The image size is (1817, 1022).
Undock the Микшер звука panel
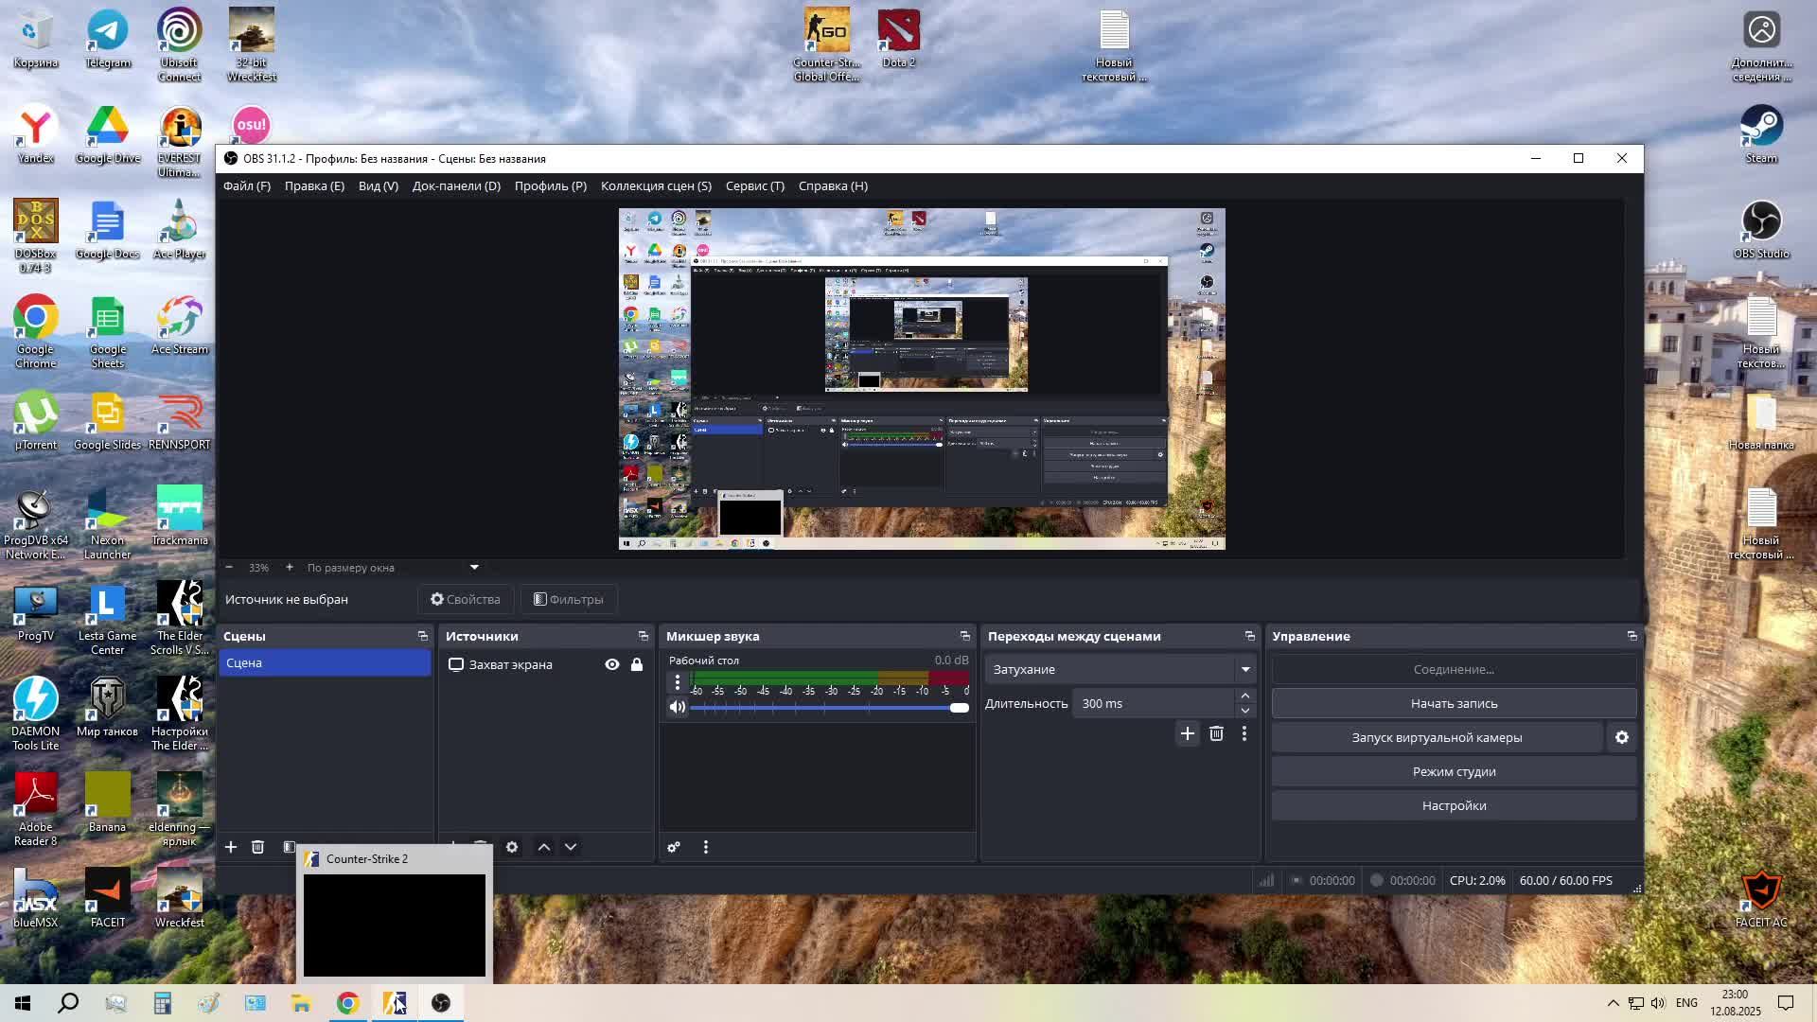click(964, 636)
